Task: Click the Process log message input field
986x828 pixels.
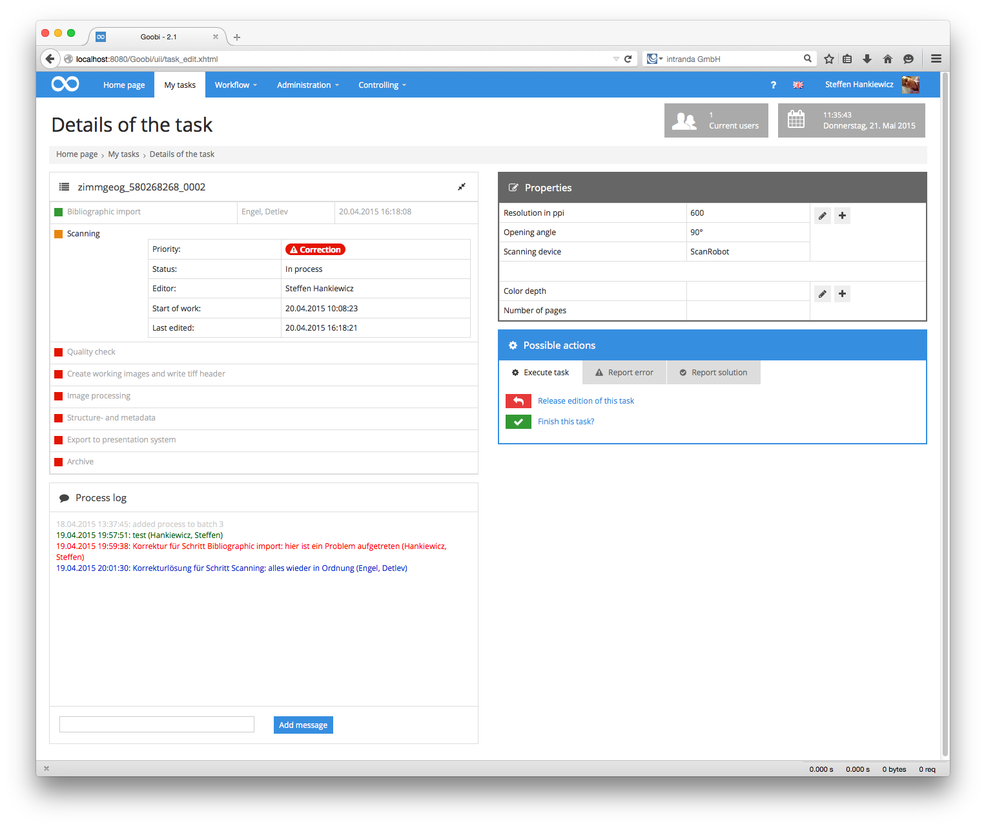Action: click(157, 725)
